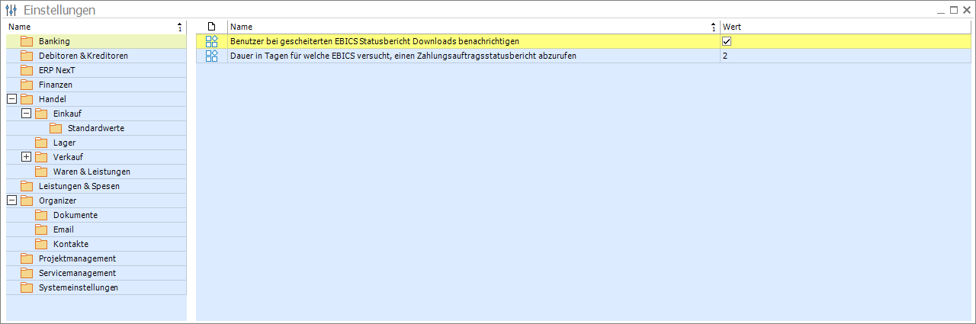Viewport: 976px width, 324px height.
Task: Open the Finanzen settings category
Action: tap(56, 85)
